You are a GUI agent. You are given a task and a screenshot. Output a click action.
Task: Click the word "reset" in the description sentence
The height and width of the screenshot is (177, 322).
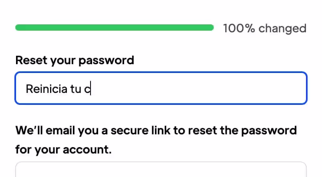(x=213, y=130)
